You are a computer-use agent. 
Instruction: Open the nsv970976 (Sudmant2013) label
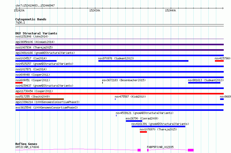(116, 58)
